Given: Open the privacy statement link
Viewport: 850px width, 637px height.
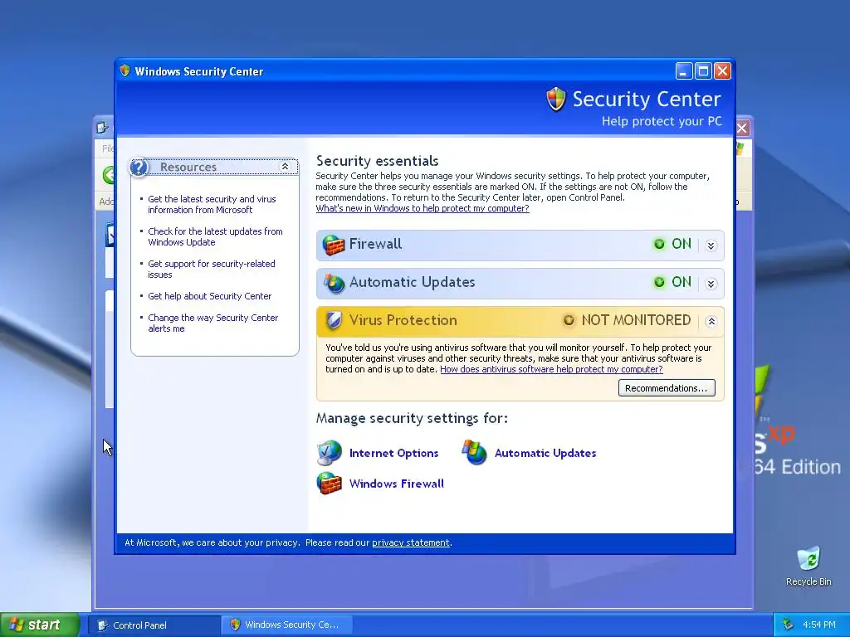Looking at the screenshot, I should [x=410, y=542].
